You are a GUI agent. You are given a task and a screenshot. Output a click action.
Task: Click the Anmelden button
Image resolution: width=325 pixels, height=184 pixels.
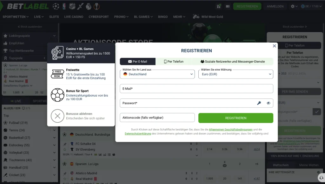(275, 6)
